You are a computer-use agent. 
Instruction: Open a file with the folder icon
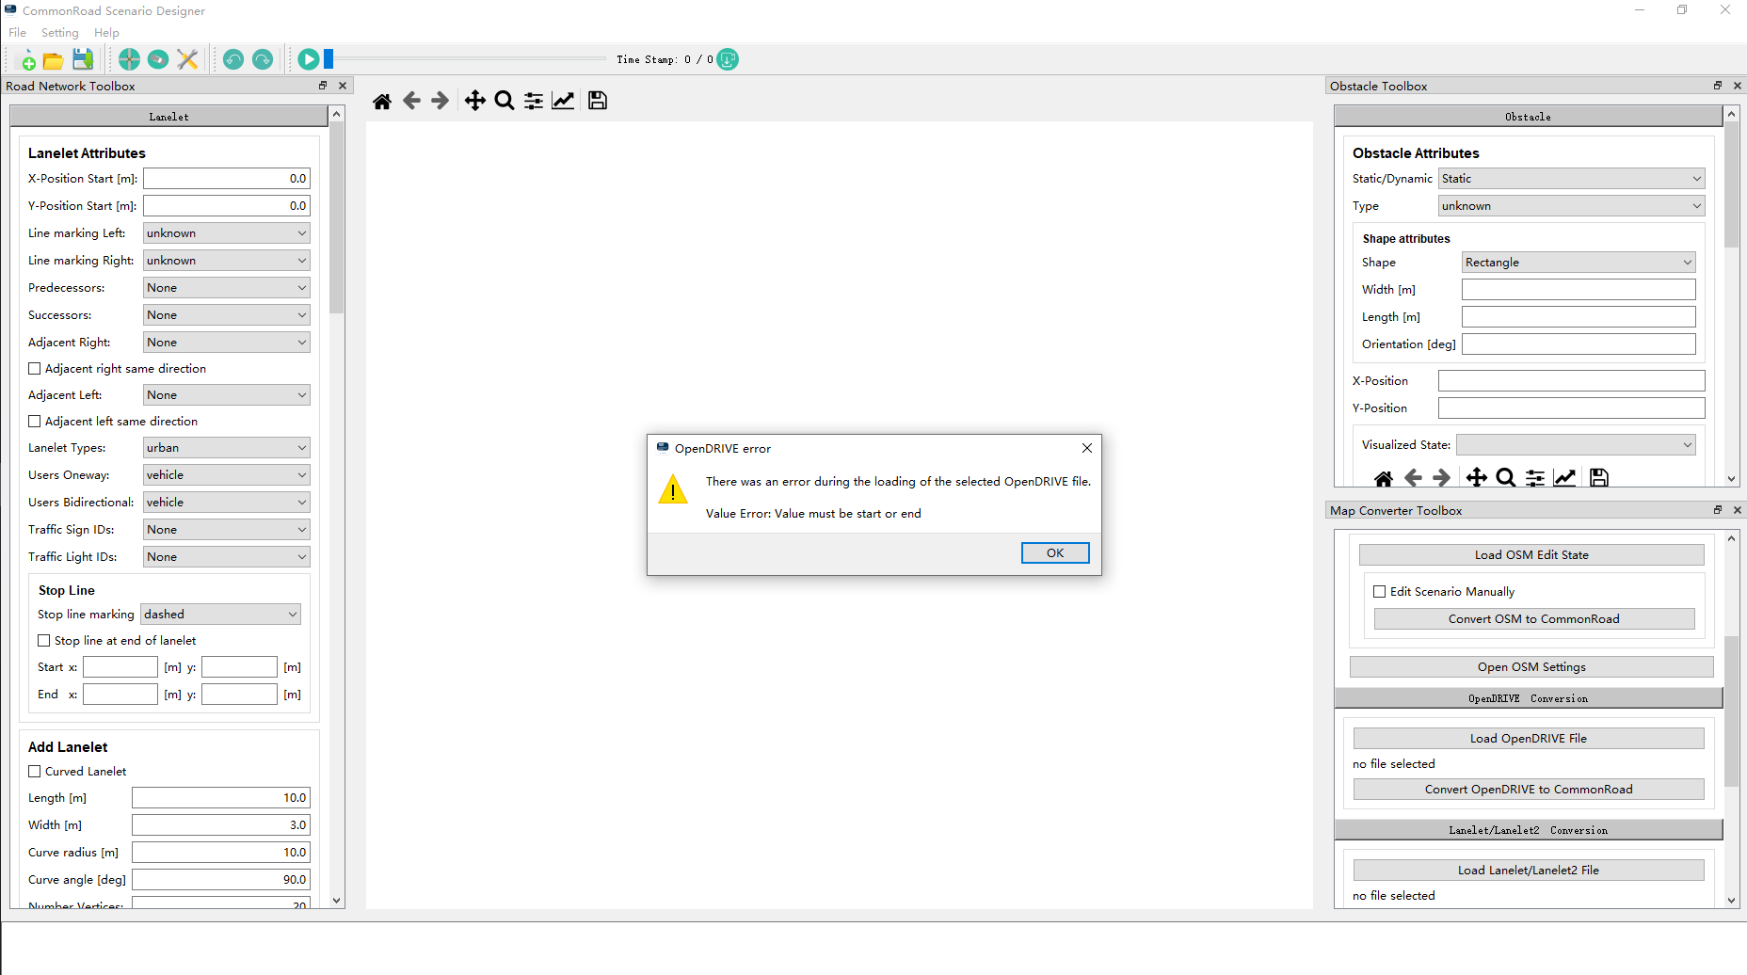pyautogui.click(x=54, y=60)
